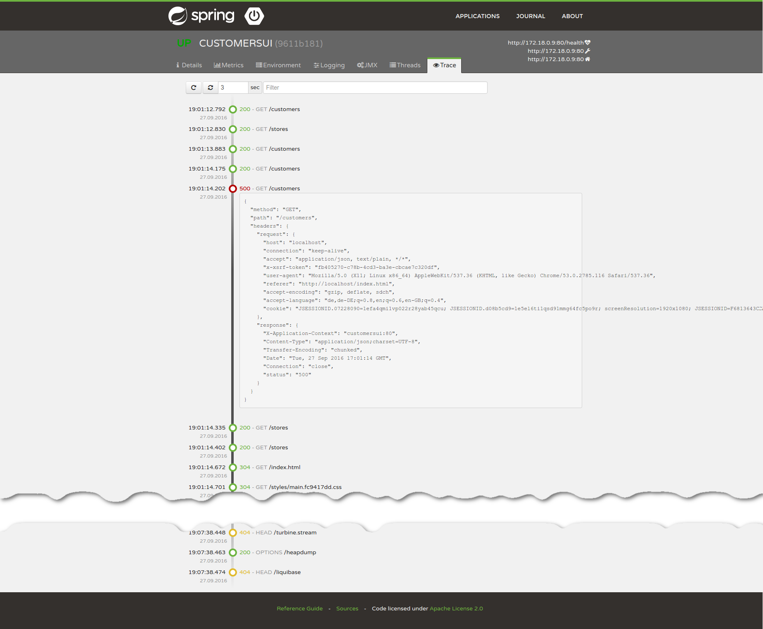
Task: Open the Reference Guide link
Action: coord(300,608)
